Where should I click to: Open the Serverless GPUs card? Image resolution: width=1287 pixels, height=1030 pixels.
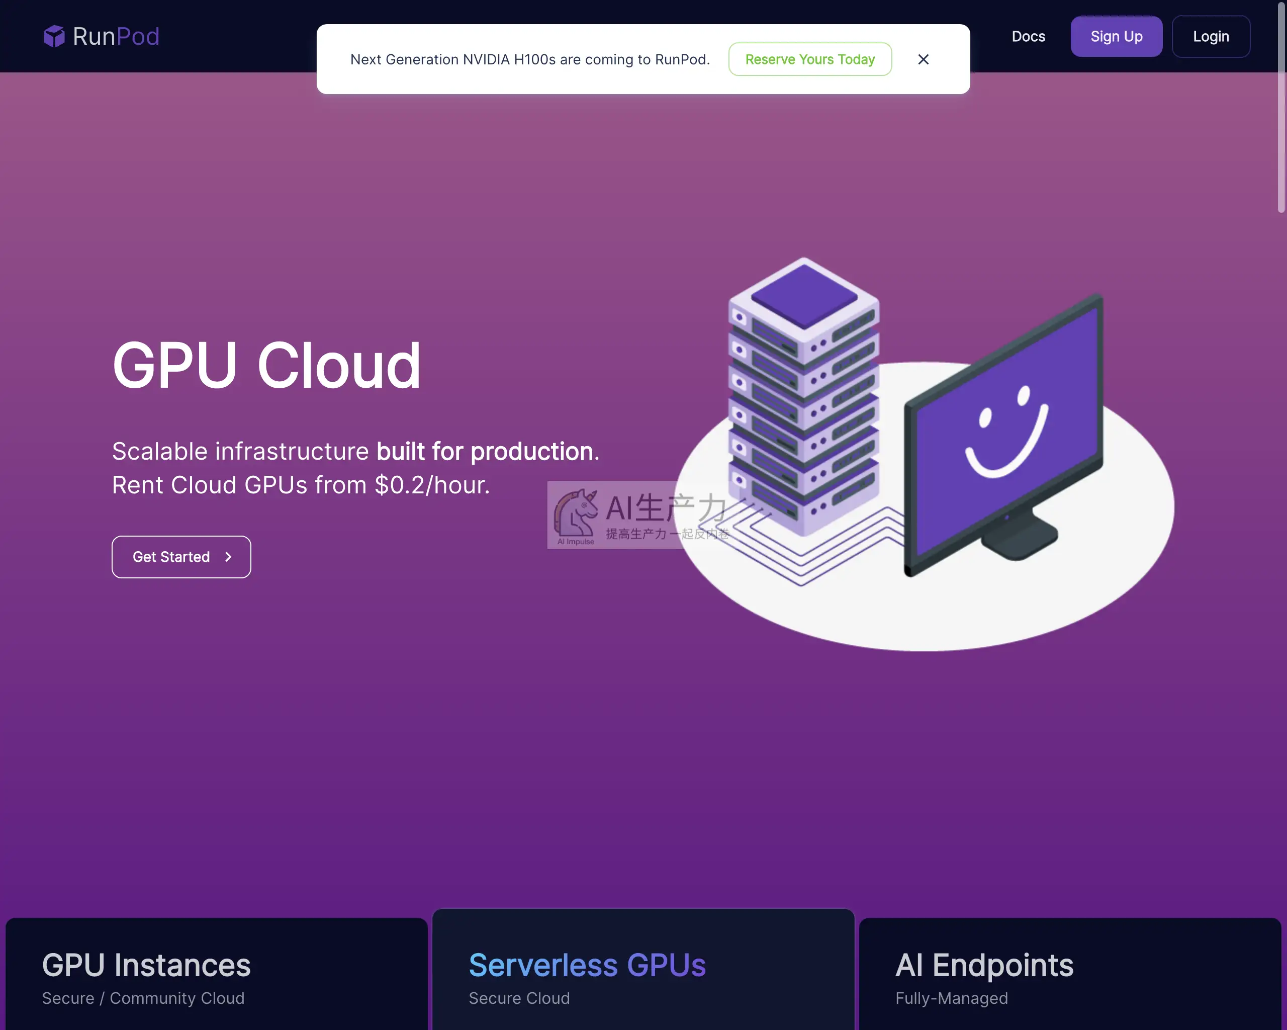tap(643, 970)
